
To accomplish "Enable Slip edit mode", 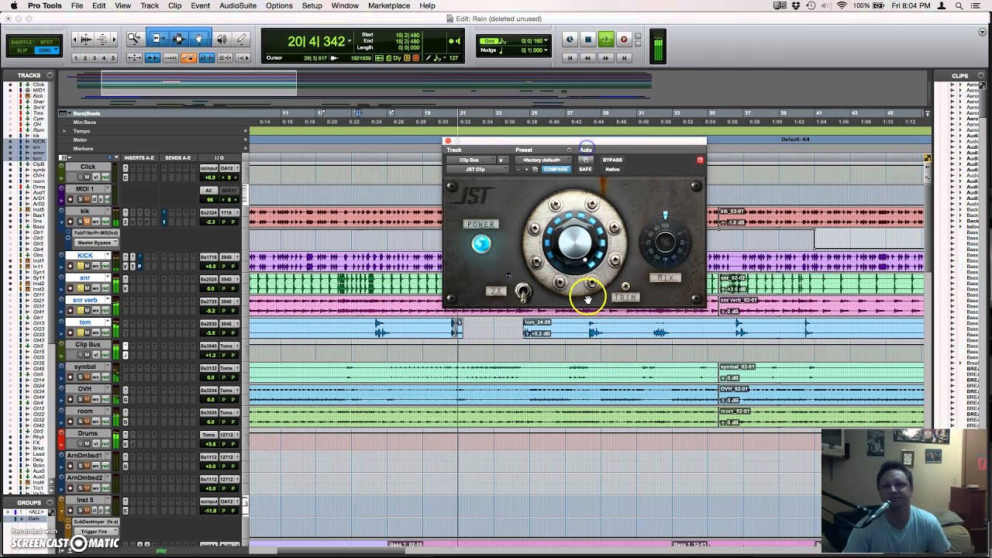I will (x=22, y=50).
